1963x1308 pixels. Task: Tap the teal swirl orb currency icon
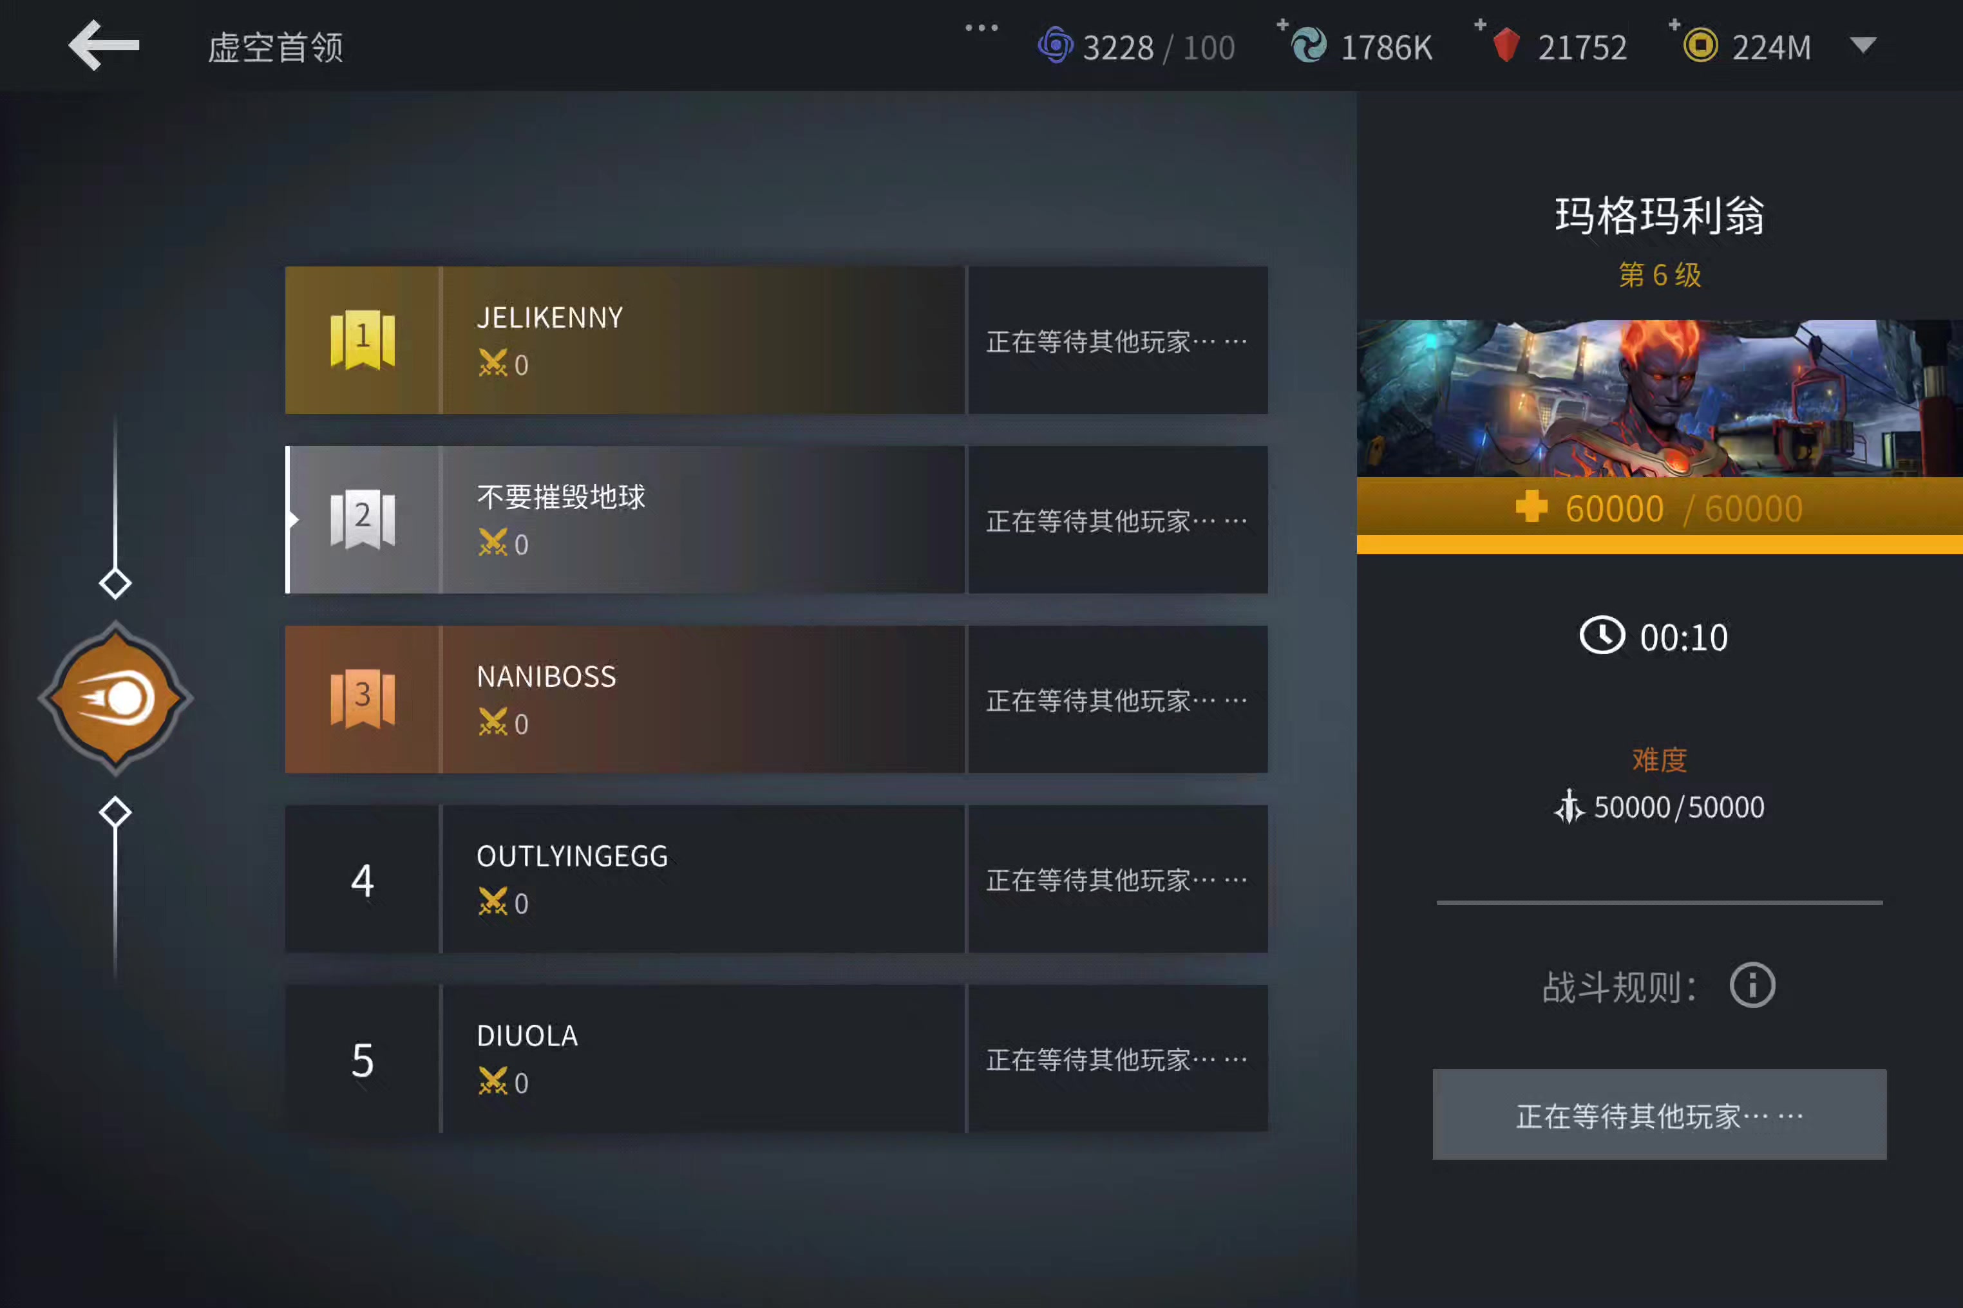tap(1309, 45)
